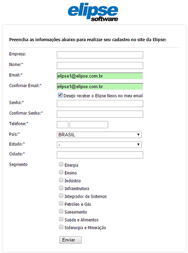Click the Senha password field

100,103
